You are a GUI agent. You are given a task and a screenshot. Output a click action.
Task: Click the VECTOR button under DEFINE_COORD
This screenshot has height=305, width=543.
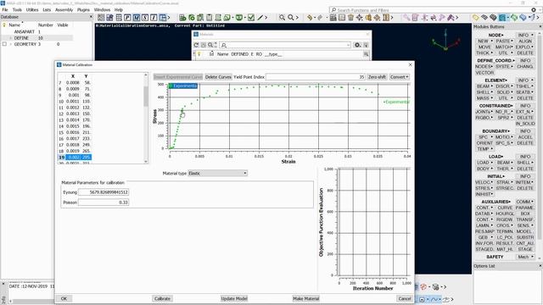(484, 73)
